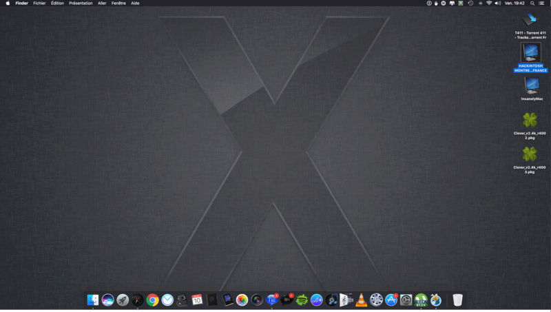Click the Ven. 19:42 clock
Screen dimensions: 551x312
point(514,3)
